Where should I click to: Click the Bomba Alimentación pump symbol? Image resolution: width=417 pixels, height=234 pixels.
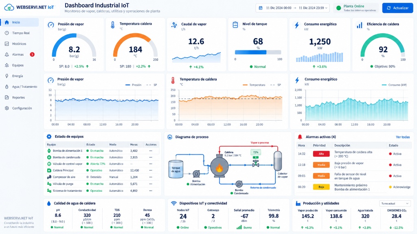pos(196,174)
